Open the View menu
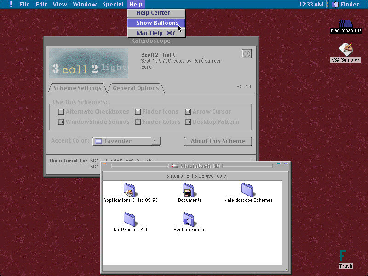This screenshot has height=276, width=368. (60, 4)
